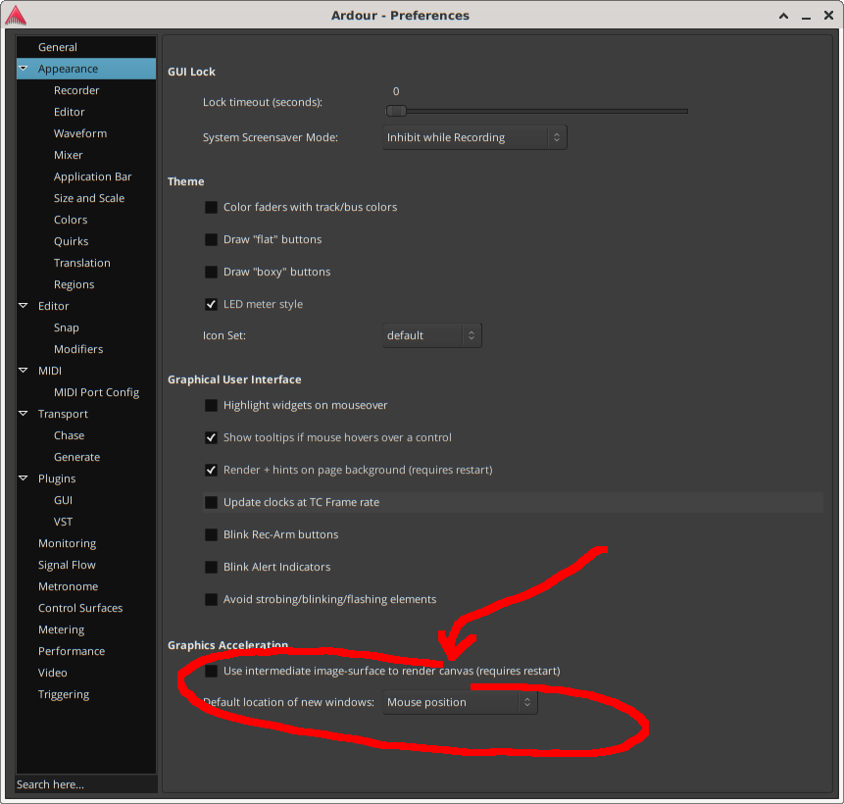
Task: Check Use intermediate image-surface to render canvas
Action: pos(211,671)
